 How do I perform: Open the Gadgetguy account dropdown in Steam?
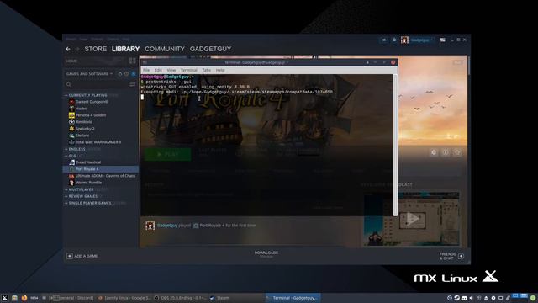coord(422,40)
